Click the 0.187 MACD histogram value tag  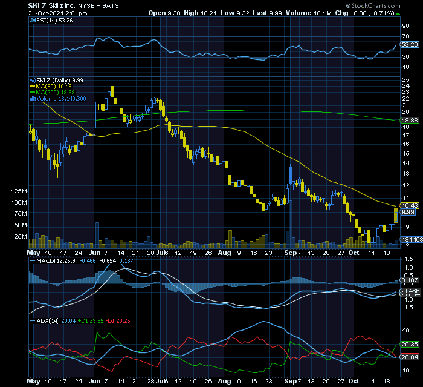pos(410,280)
